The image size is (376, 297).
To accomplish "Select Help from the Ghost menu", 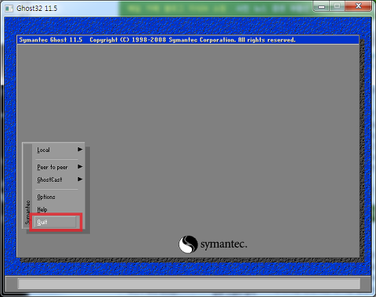I will pos(42,209).
